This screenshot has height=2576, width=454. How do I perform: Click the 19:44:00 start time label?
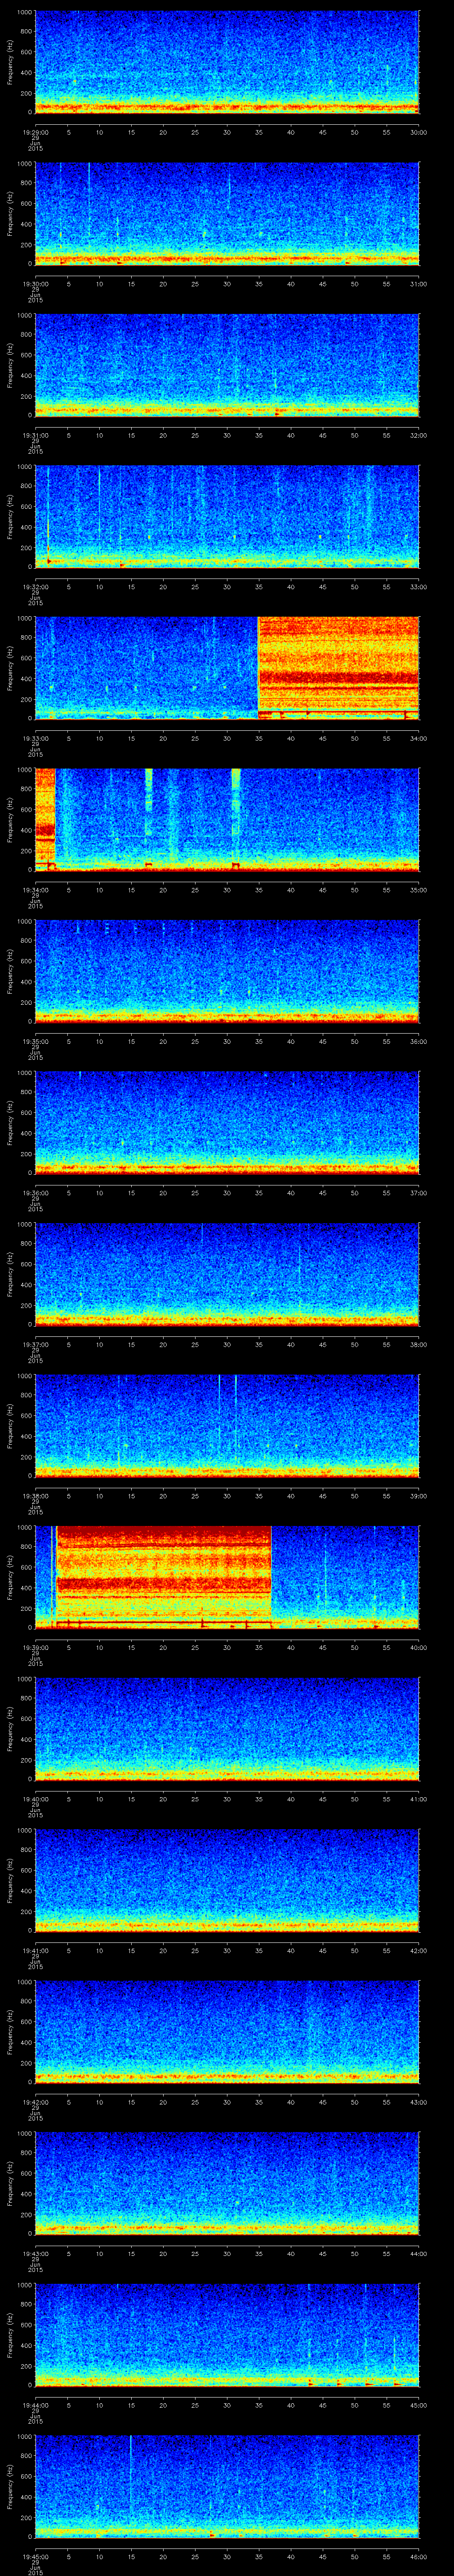click(35, 2405)
